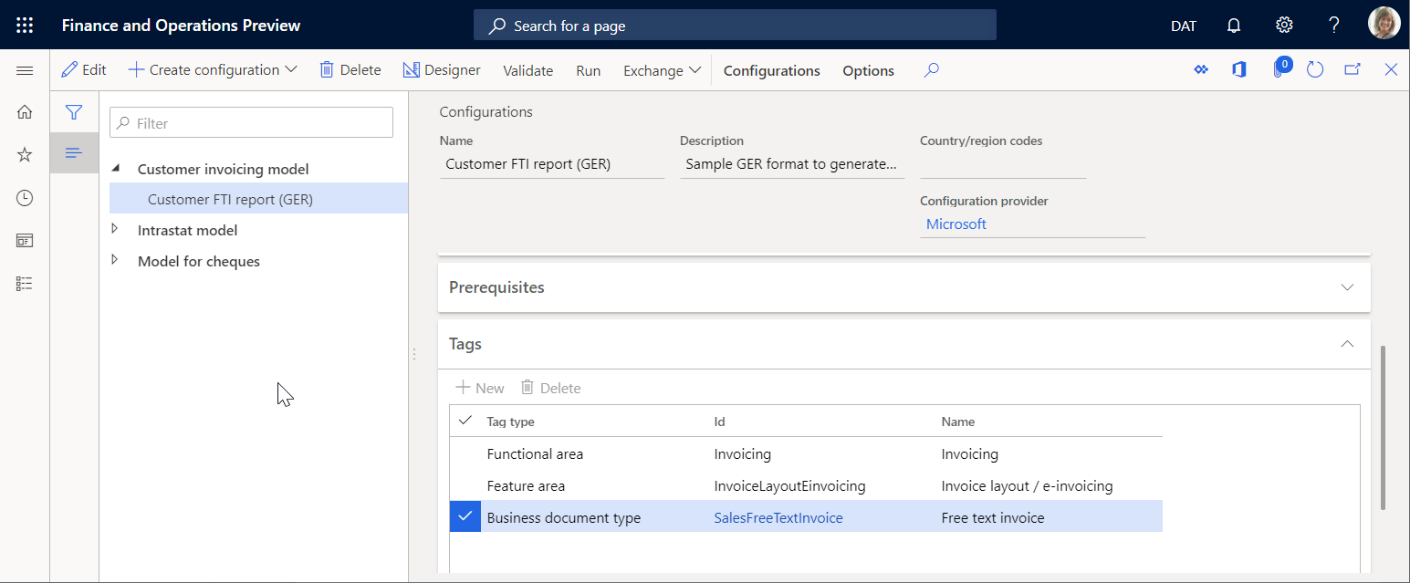Open Workspaces icon in sidebar
This screenshot has height=583, width=1410.
tap(25, 241)
